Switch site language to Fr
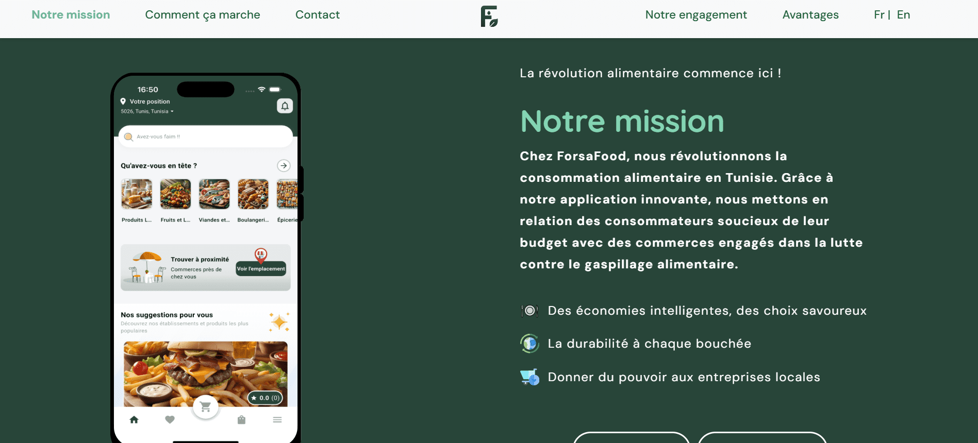This screenshot has width=978, height=443. pos(879,15)
